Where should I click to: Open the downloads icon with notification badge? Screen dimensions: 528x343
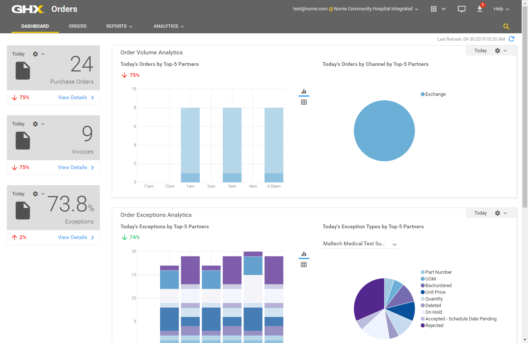pos(480,9)
